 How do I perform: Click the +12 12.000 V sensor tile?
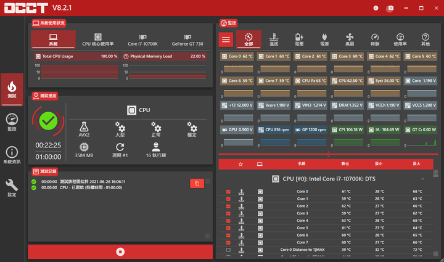click(x=237, y=105)
